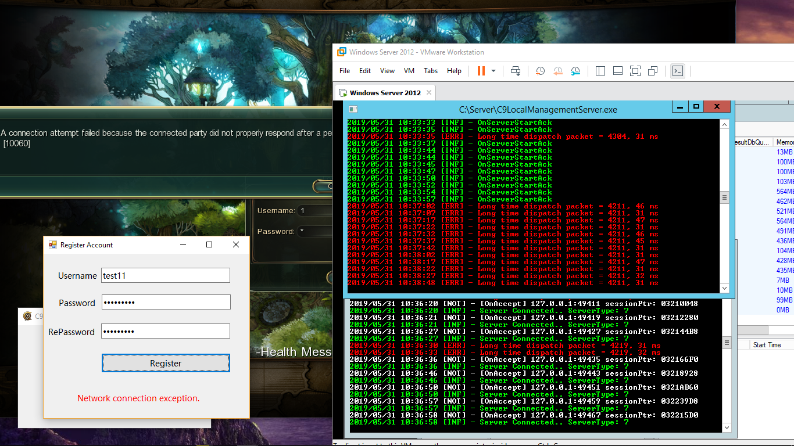794x446 pixels.
Task: Select the 103MB memory value
Action: 785,182
